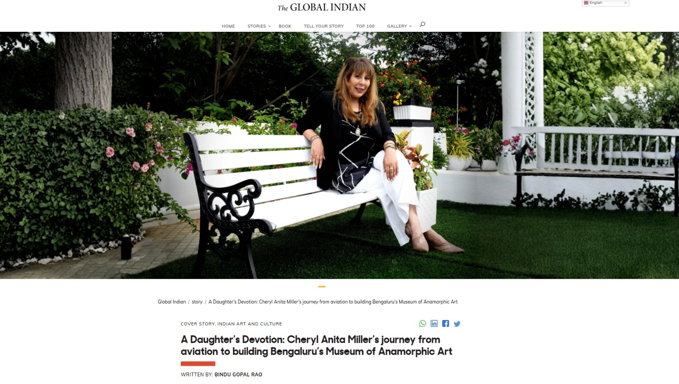
Task: Open author Bindu Gopal Rao link
Action: click(x=238, y=375)
